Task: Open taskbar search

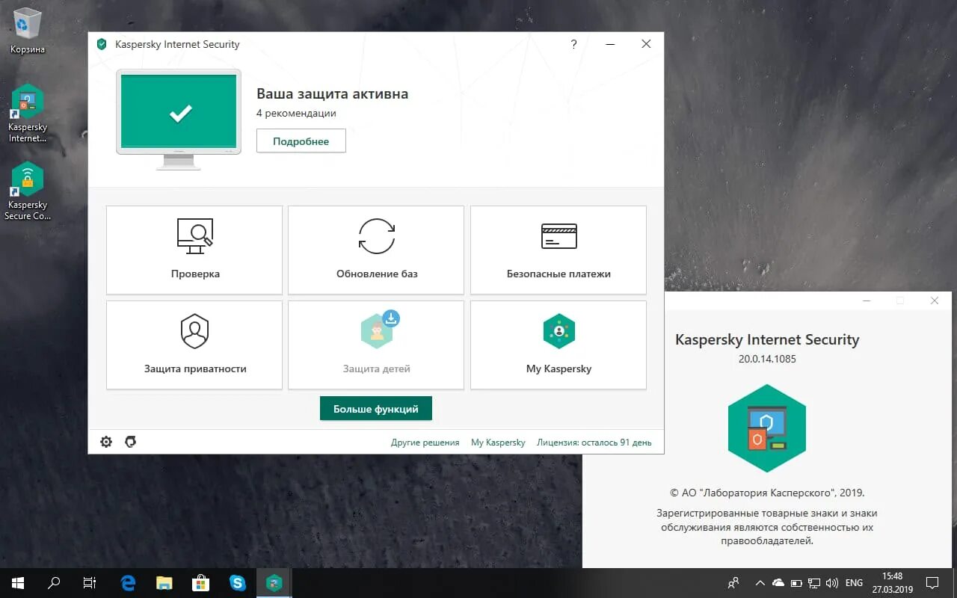Action: pos(54,582)
